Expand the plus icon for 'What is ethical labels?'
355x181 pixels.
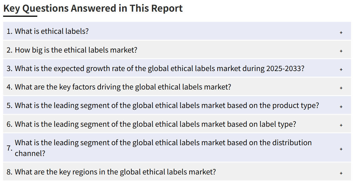[x=341, y=33]
